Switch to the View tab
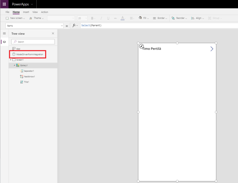Viewport: 238px width, 183px height. [x=35, y=12]
